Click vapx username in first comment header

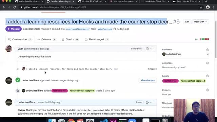20,49
